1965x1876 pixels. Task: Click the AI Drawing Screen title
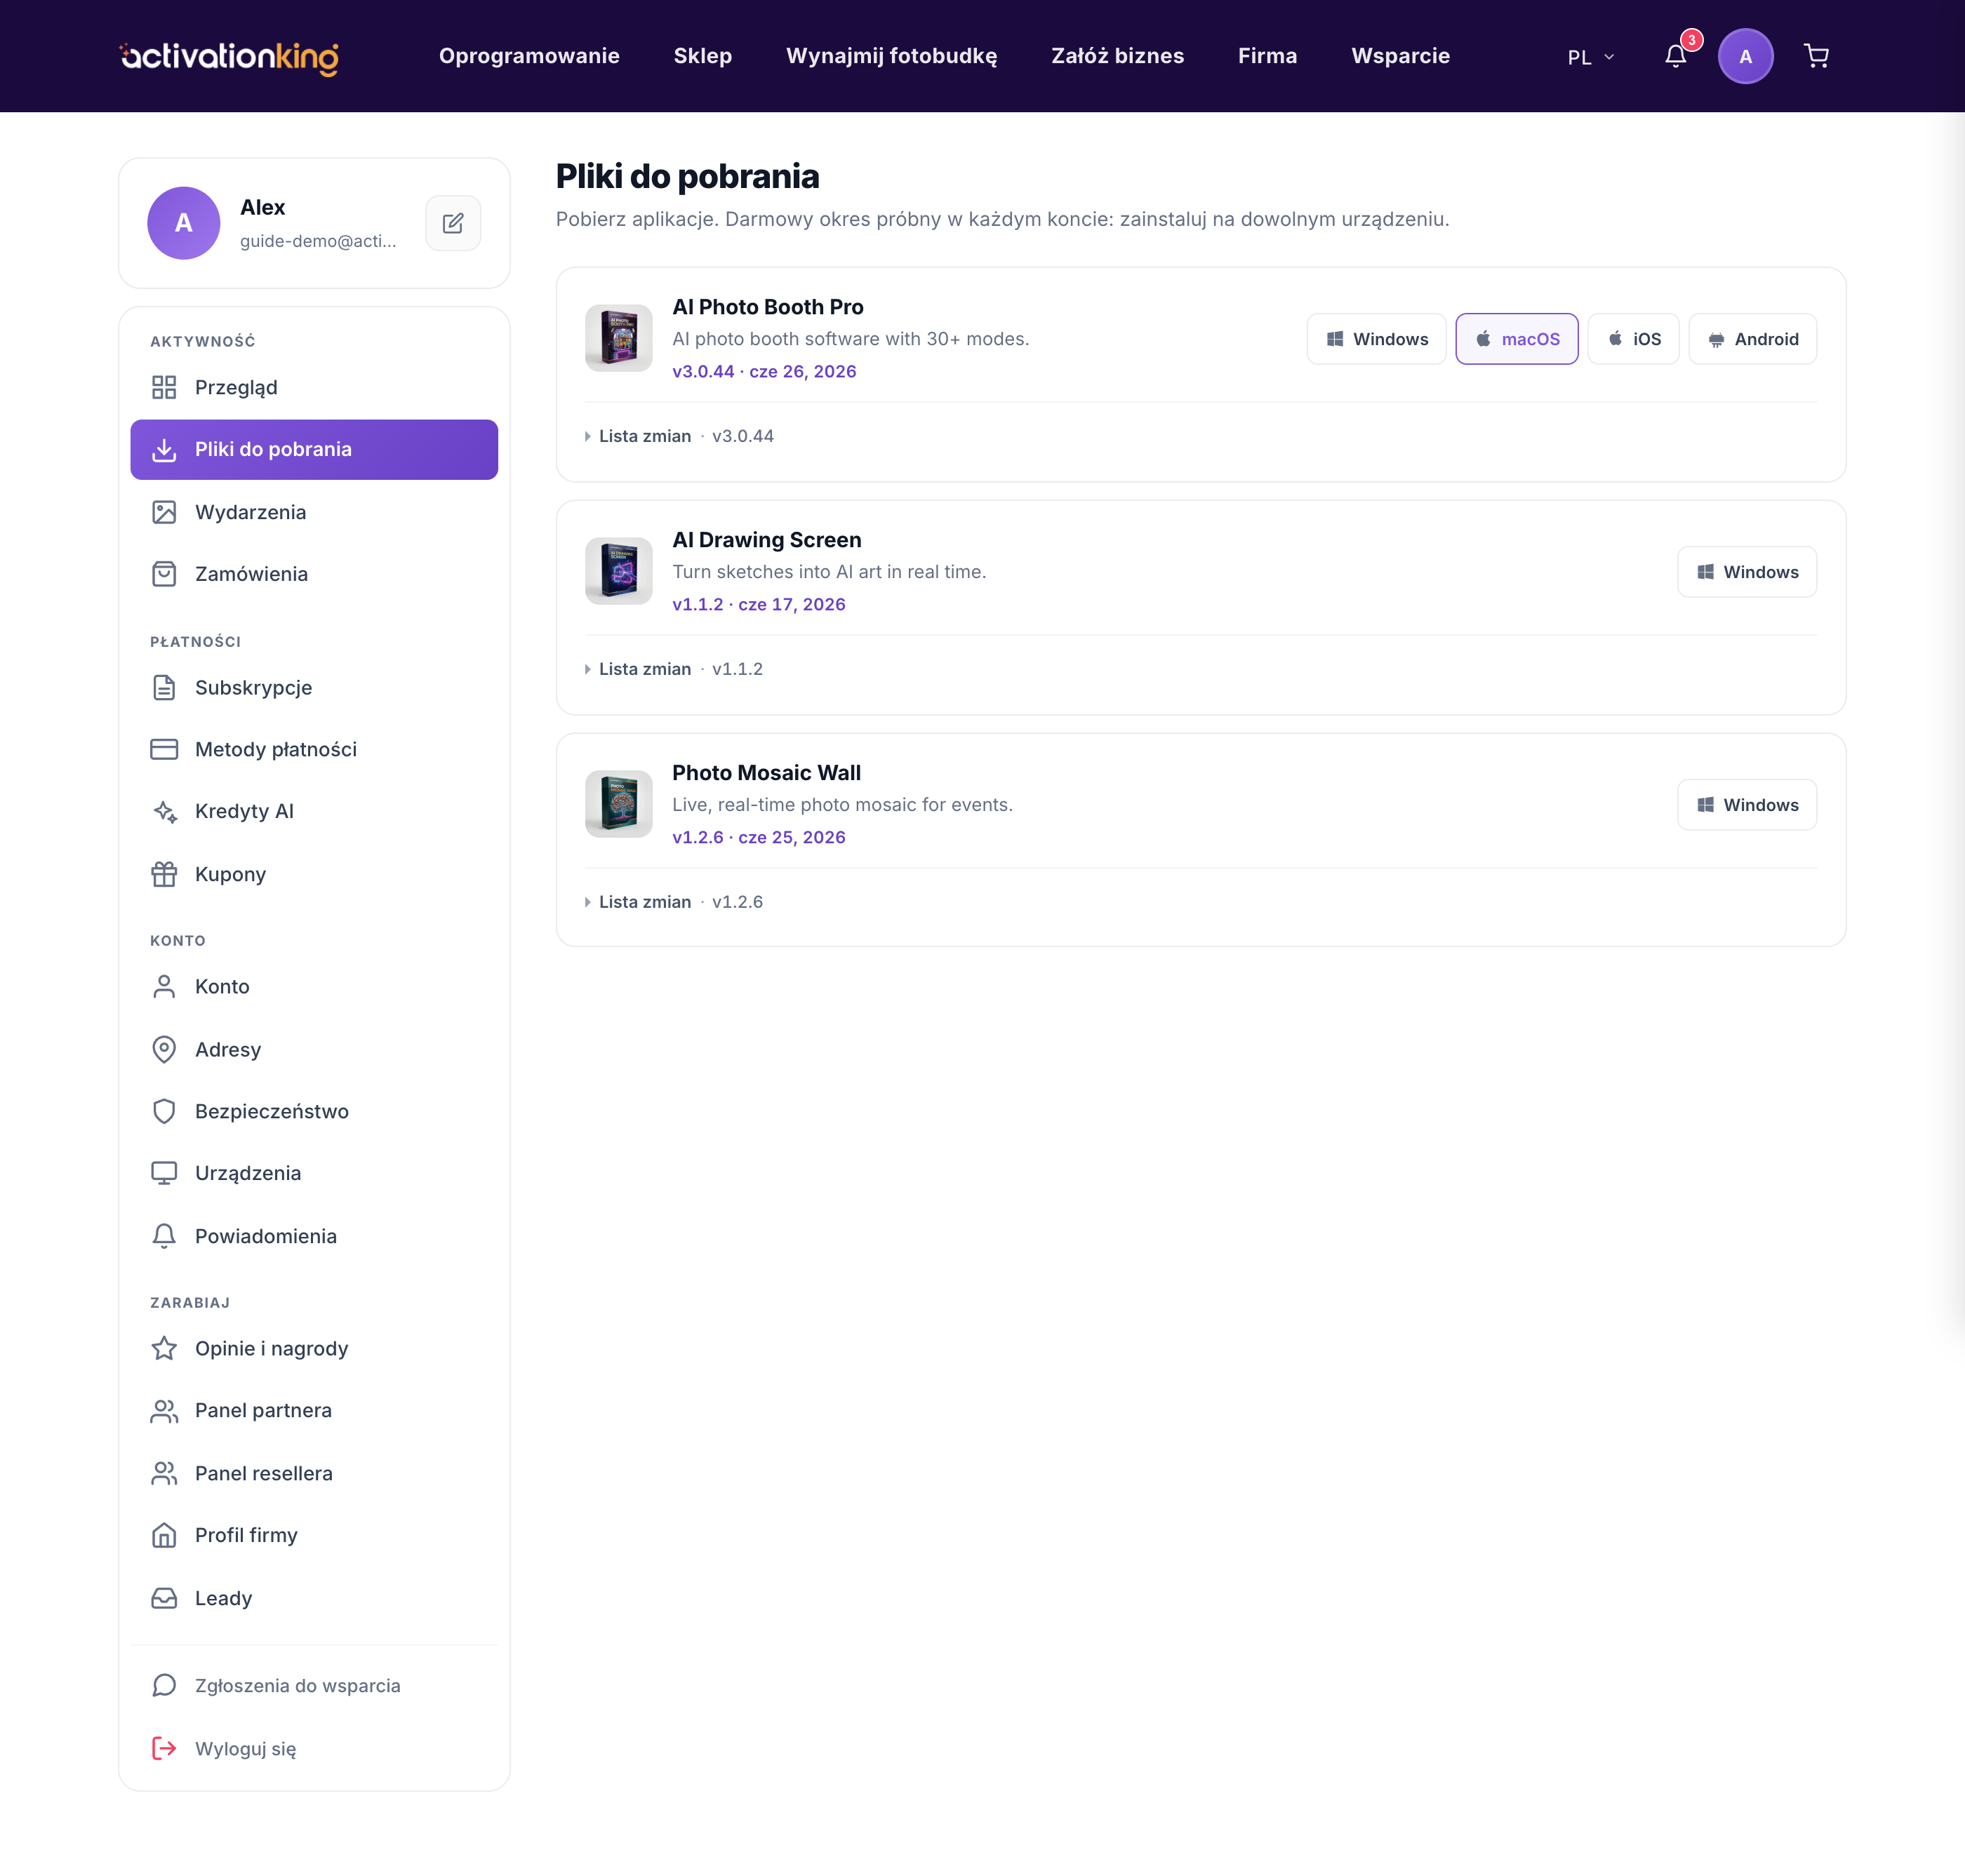(766, 540)
